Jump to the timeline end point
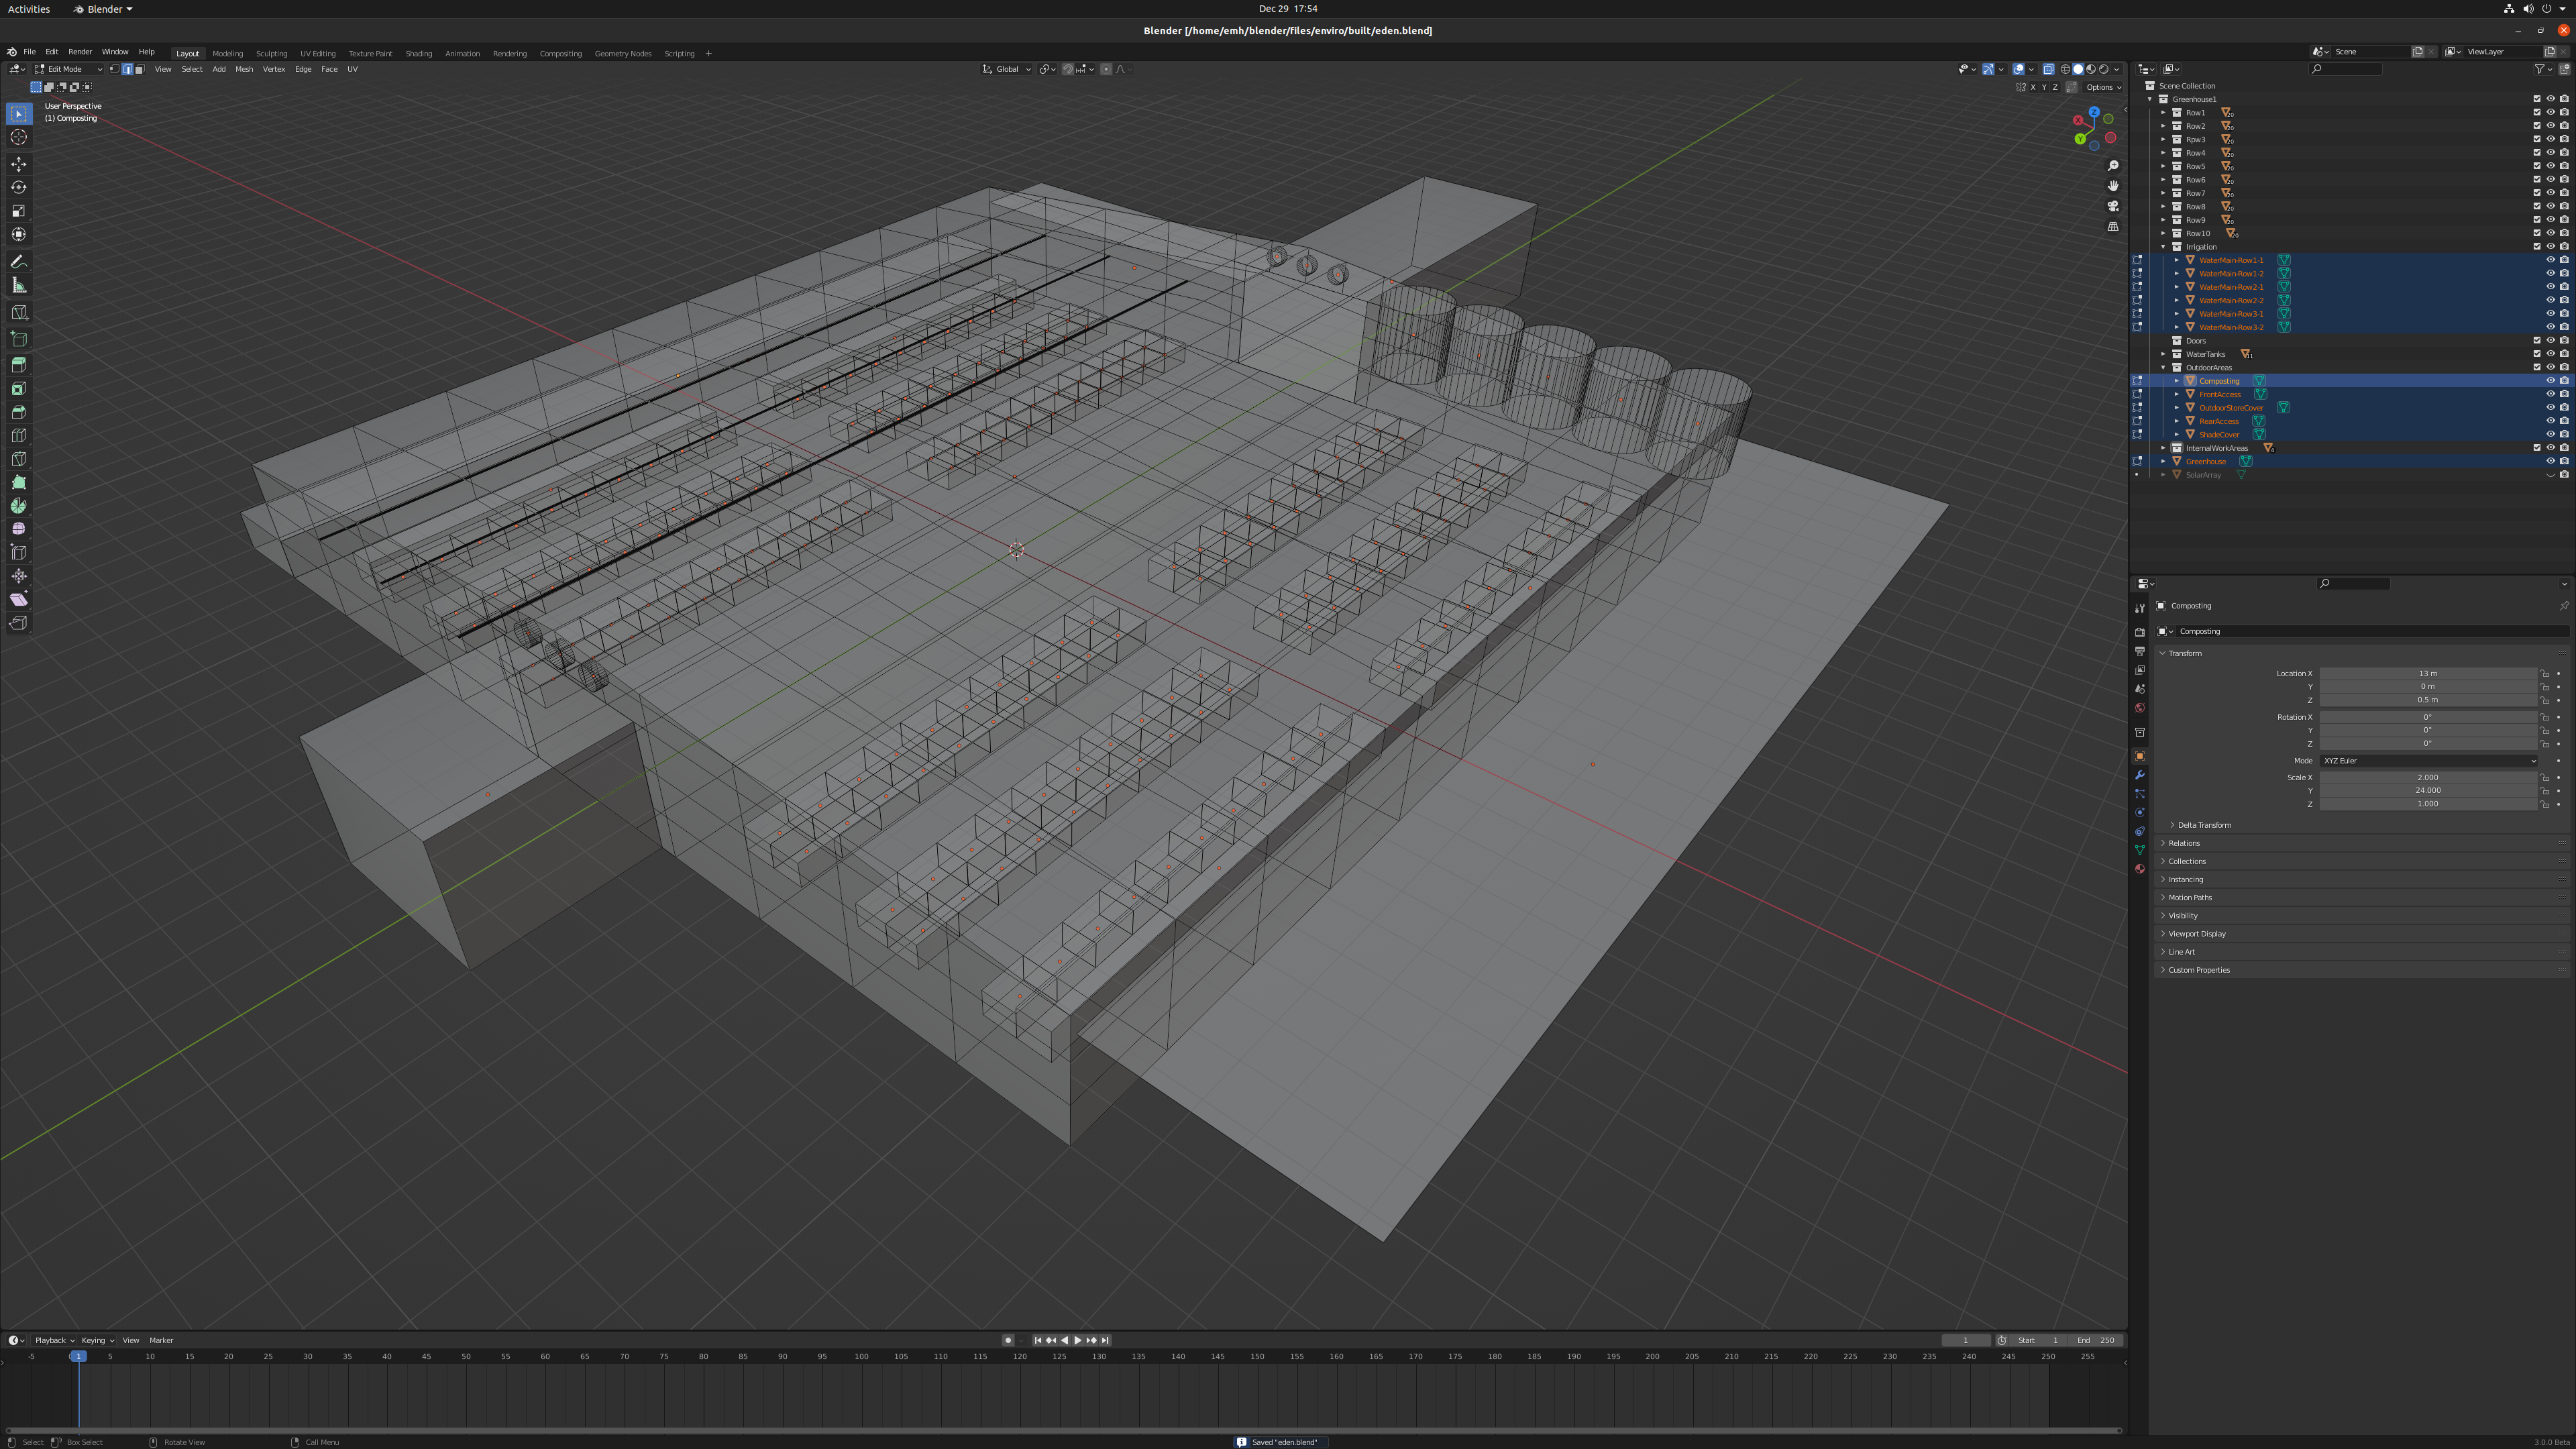The height and width of the screenshot is (1449, 2576). (1105, 1340)
